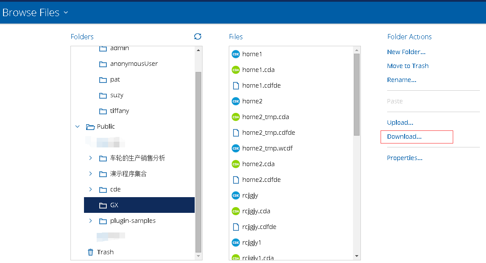
Task: Click the Folders panel scrollbar thumb
Action: pyautogui.click(x=198, y=162)
